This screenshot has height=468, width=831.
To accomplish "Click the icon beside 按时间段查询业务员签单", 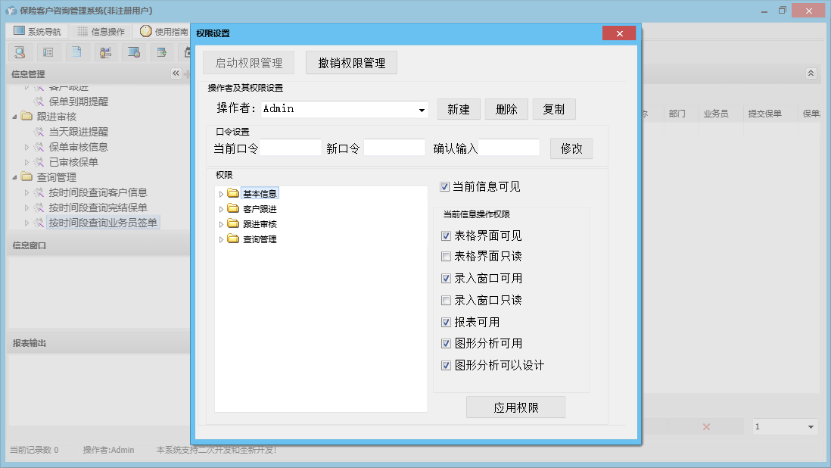I will pyautogui.click(x=39, y=223).
